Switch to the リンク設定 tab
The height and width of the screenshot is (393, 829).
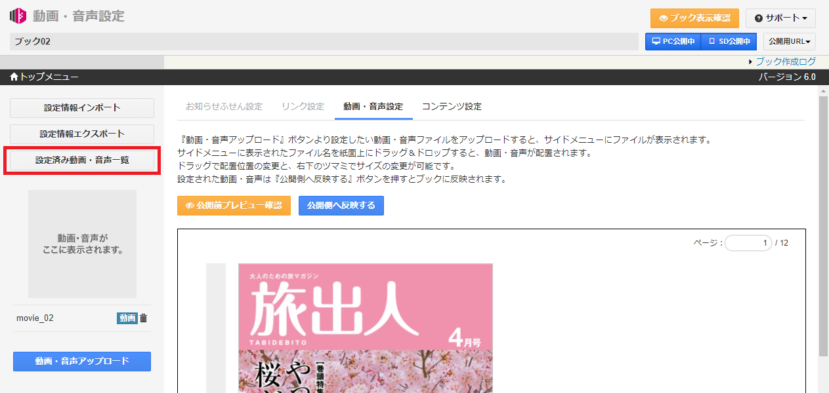(x=303, y=107)
